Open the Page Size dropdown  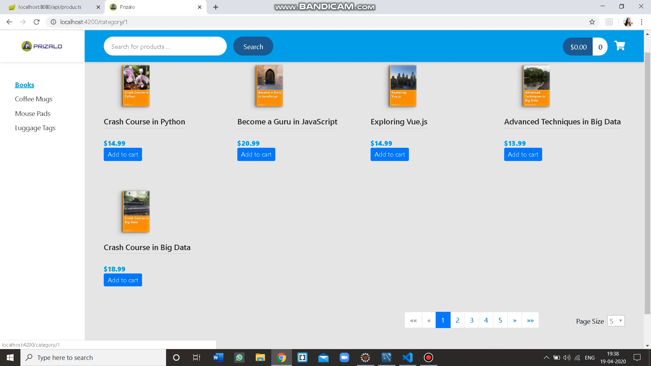(x=616, y=321)
